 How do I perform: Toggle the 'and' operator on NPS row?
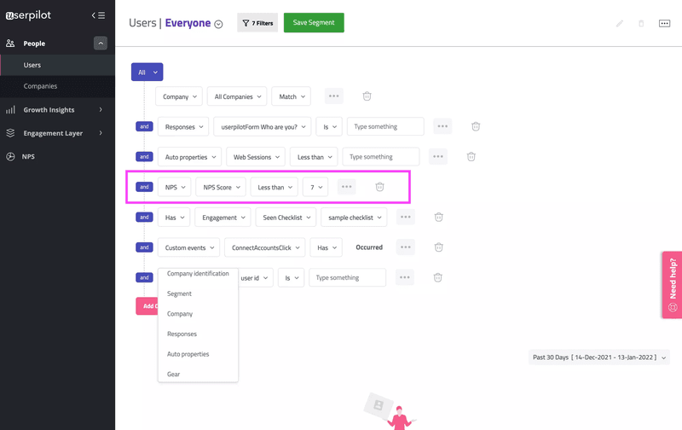[x=144, y=187]
